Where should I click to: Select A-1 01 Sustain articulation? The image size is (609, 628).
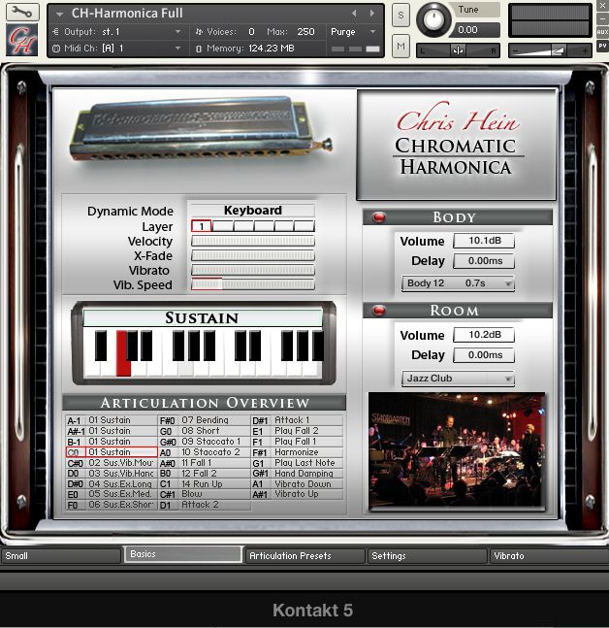112,420
